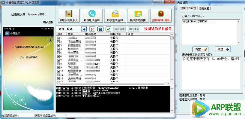The image size is (245, 119).
Task: Open 群发短信通知 SMS broadcast
Action: coord(115,16)
